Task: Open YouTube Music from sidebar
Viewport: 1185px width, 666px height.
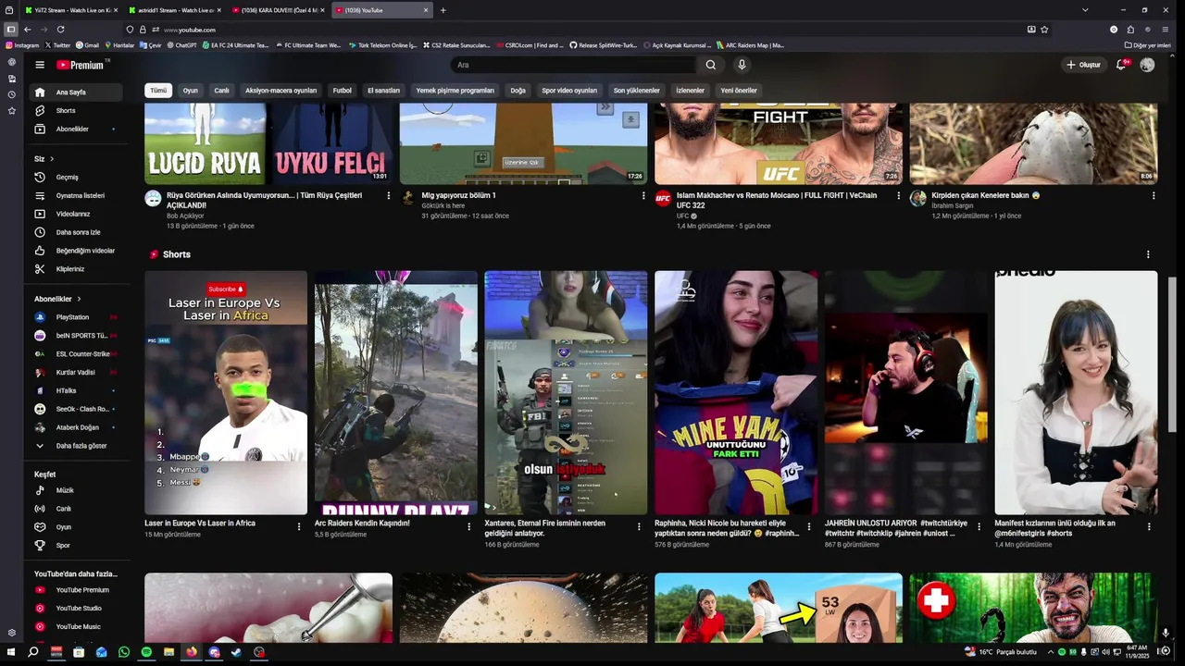Action: [78, 626]
